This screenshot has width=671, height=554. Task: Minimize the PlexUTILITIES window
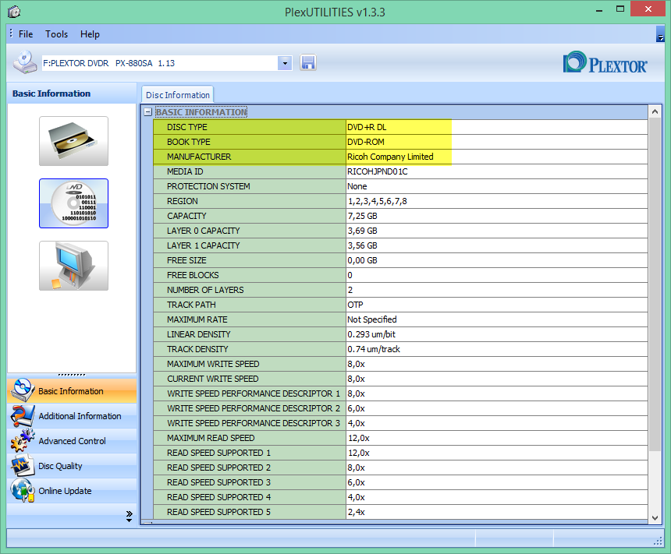coord(599,10)
